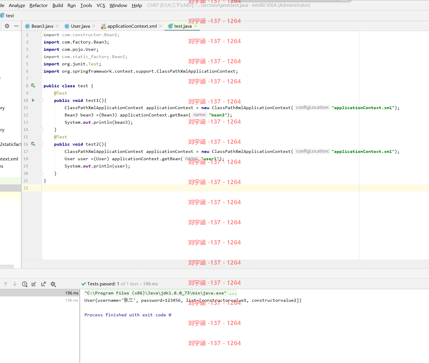
Task: Click the import com.static_factory.Bean2 line
Action: tap(85, 57)
